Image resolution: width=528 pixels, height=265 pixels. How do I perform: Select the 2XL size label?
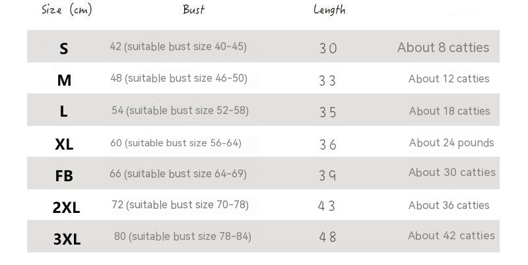pos(66,208)
